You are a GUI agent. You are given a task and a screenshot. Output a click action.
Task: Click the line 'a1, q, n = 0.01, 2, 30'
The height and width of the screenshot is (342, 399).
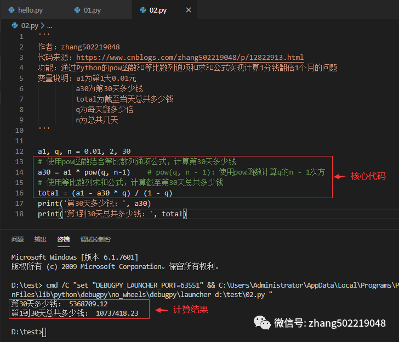[x=84, y=152]
